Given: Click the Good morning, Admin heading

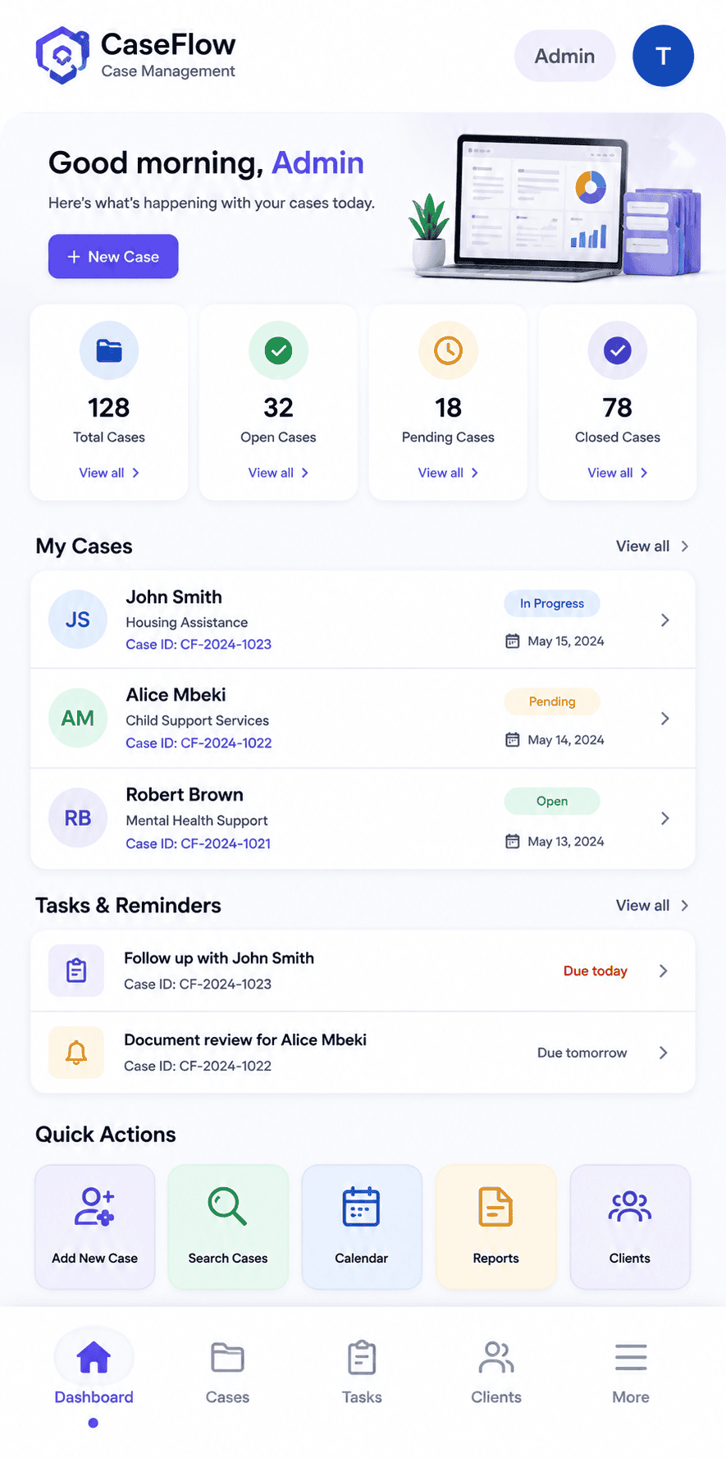Looking at the screenshot, I should point(206,163).
